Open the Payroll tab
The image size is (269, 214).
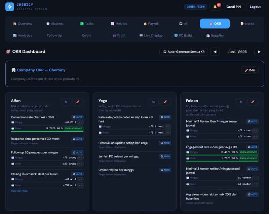151,24
